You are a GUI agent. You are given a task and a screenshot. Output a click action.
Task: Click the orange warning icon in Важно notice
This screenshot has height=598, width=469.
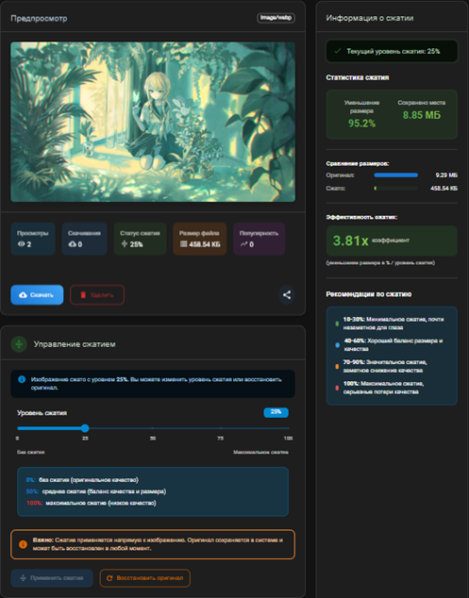[x=23, y=544]
